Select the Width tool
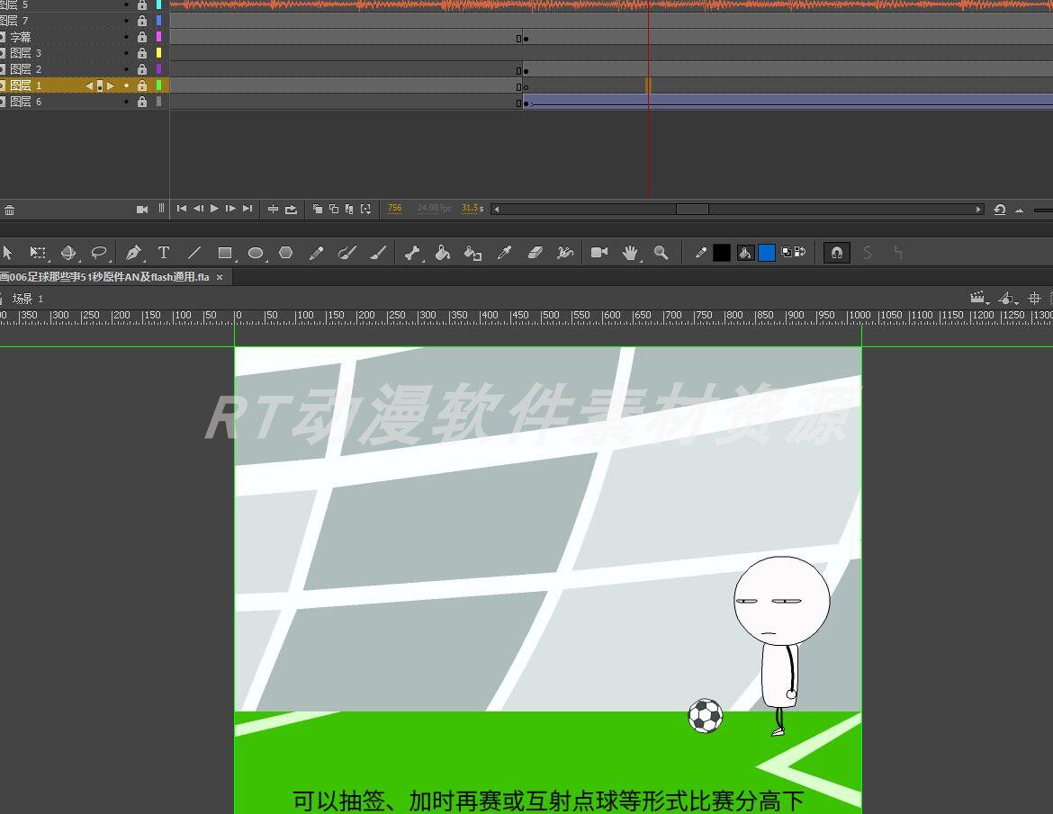 pyautogui.click(x=565, y=253)
